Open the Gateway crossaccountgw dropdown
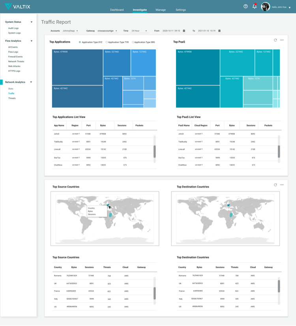This screenshot has width=296, height=326. pyautogui.click(x=107, y=31)
